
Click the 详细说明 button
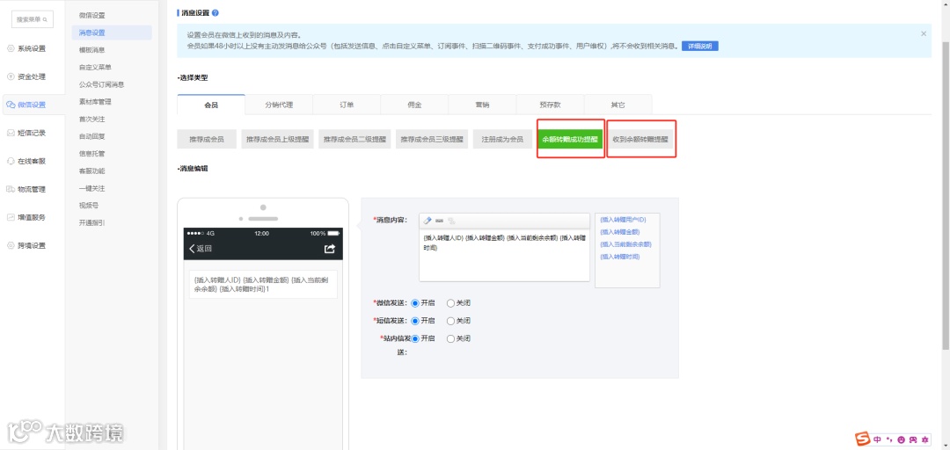(x=700, y=46)
